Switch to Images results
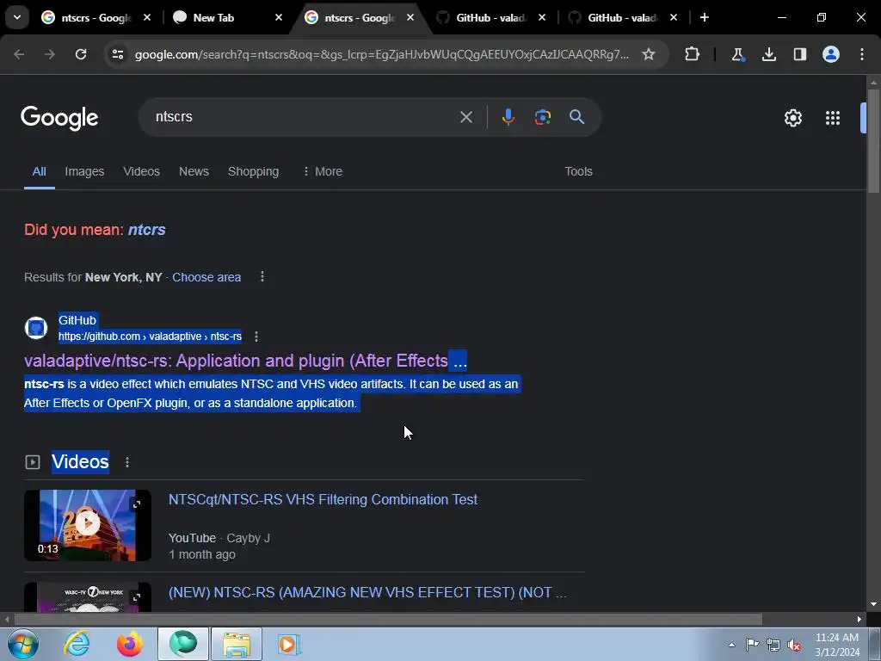This screenshot has width=881, height=661. click(x=84, y=171)
